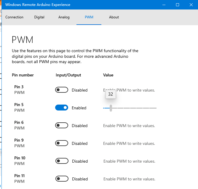Click the Input/Output column header
Image resolution: width=198 pixels, height=189 pixels.
68,75
